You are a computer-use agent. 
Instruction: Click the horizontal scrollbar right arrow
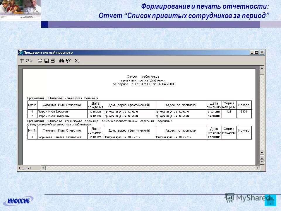(x=258, y=168)
